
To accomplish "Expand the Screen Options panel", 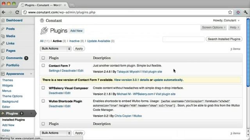I will pyautogui.click(x=214, y=28).
